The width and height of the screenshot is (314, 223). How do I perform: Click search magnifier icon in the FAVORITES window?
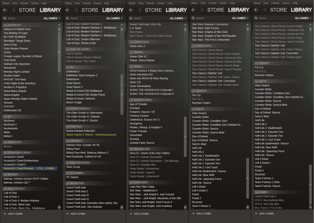click(x=5, y=18)
